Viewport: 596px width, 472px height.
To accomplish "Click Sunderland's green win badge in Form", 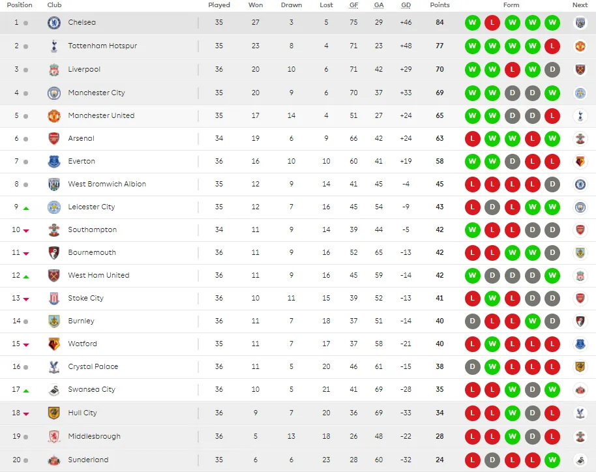I will point(552,460).
